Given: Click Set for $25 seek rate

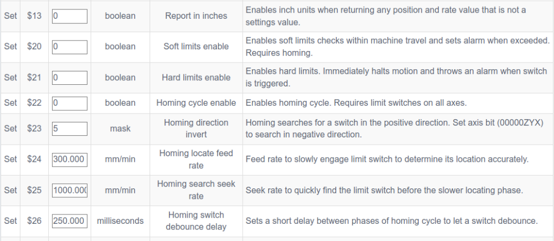Looking at the screenshot, I should pos(10,190).
